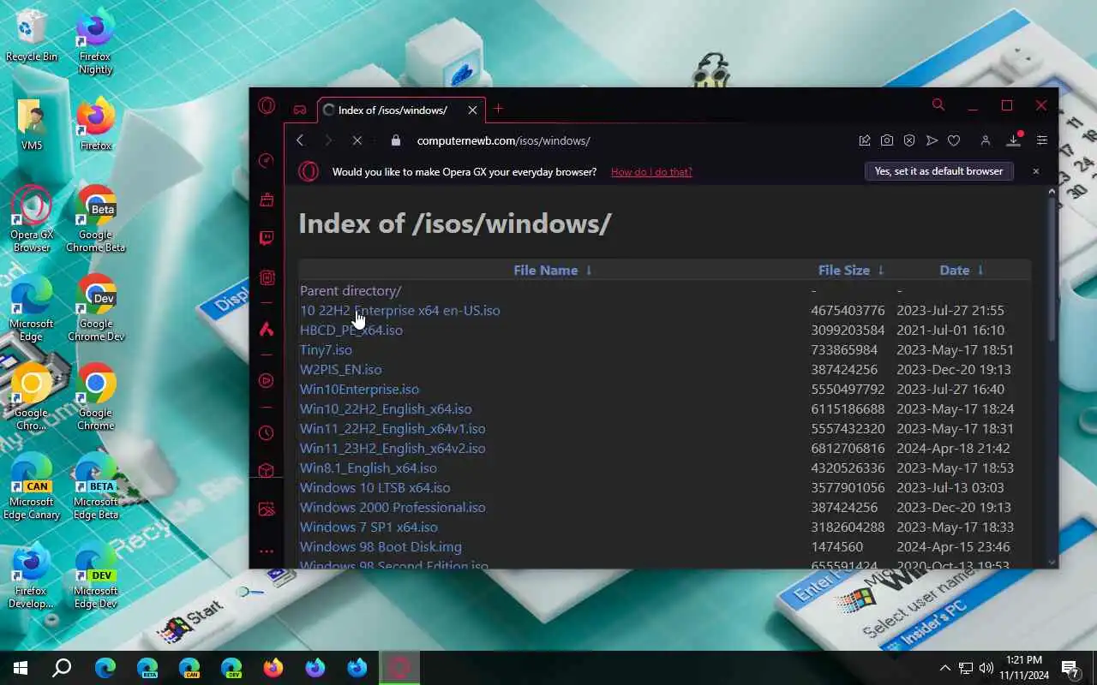This screenshot has height=685, width=1097.
Task: Download 'HBCD_PE_x64.iso' link
Action: [x=351, y=330]
